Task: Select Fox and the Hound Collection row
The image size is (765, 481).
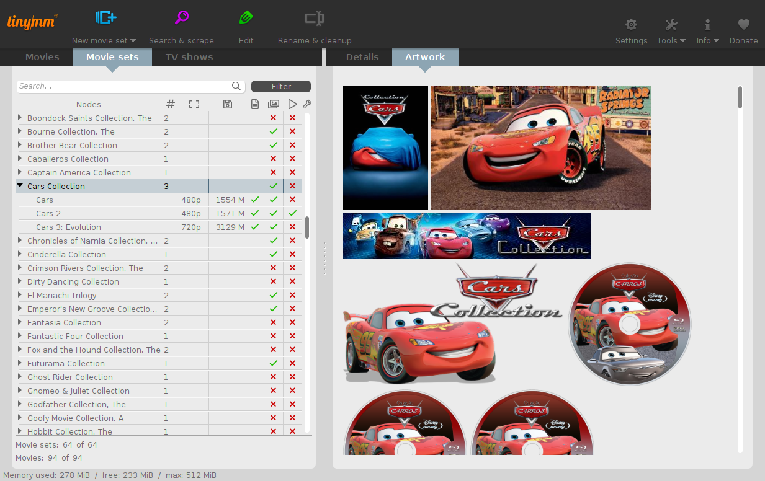Action: pyautogui.click(x=159, y=350)
